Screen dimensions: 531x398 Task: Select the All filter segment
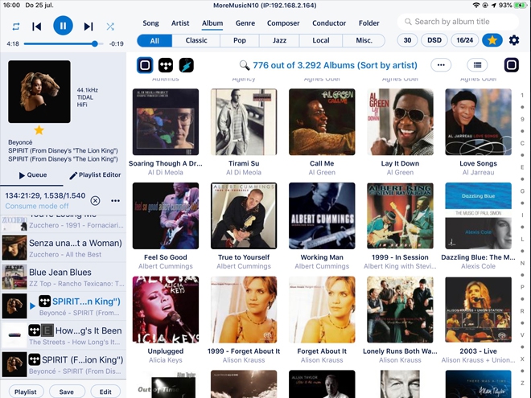(154, 41)
